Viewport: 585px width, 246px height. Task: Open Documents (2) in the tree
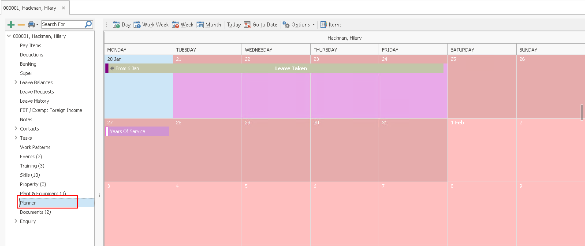[x=35, y=212]
